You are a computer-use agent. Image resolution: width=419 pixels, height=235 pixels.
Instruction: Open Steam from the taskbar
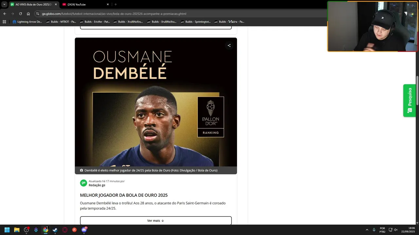[55, 230]
